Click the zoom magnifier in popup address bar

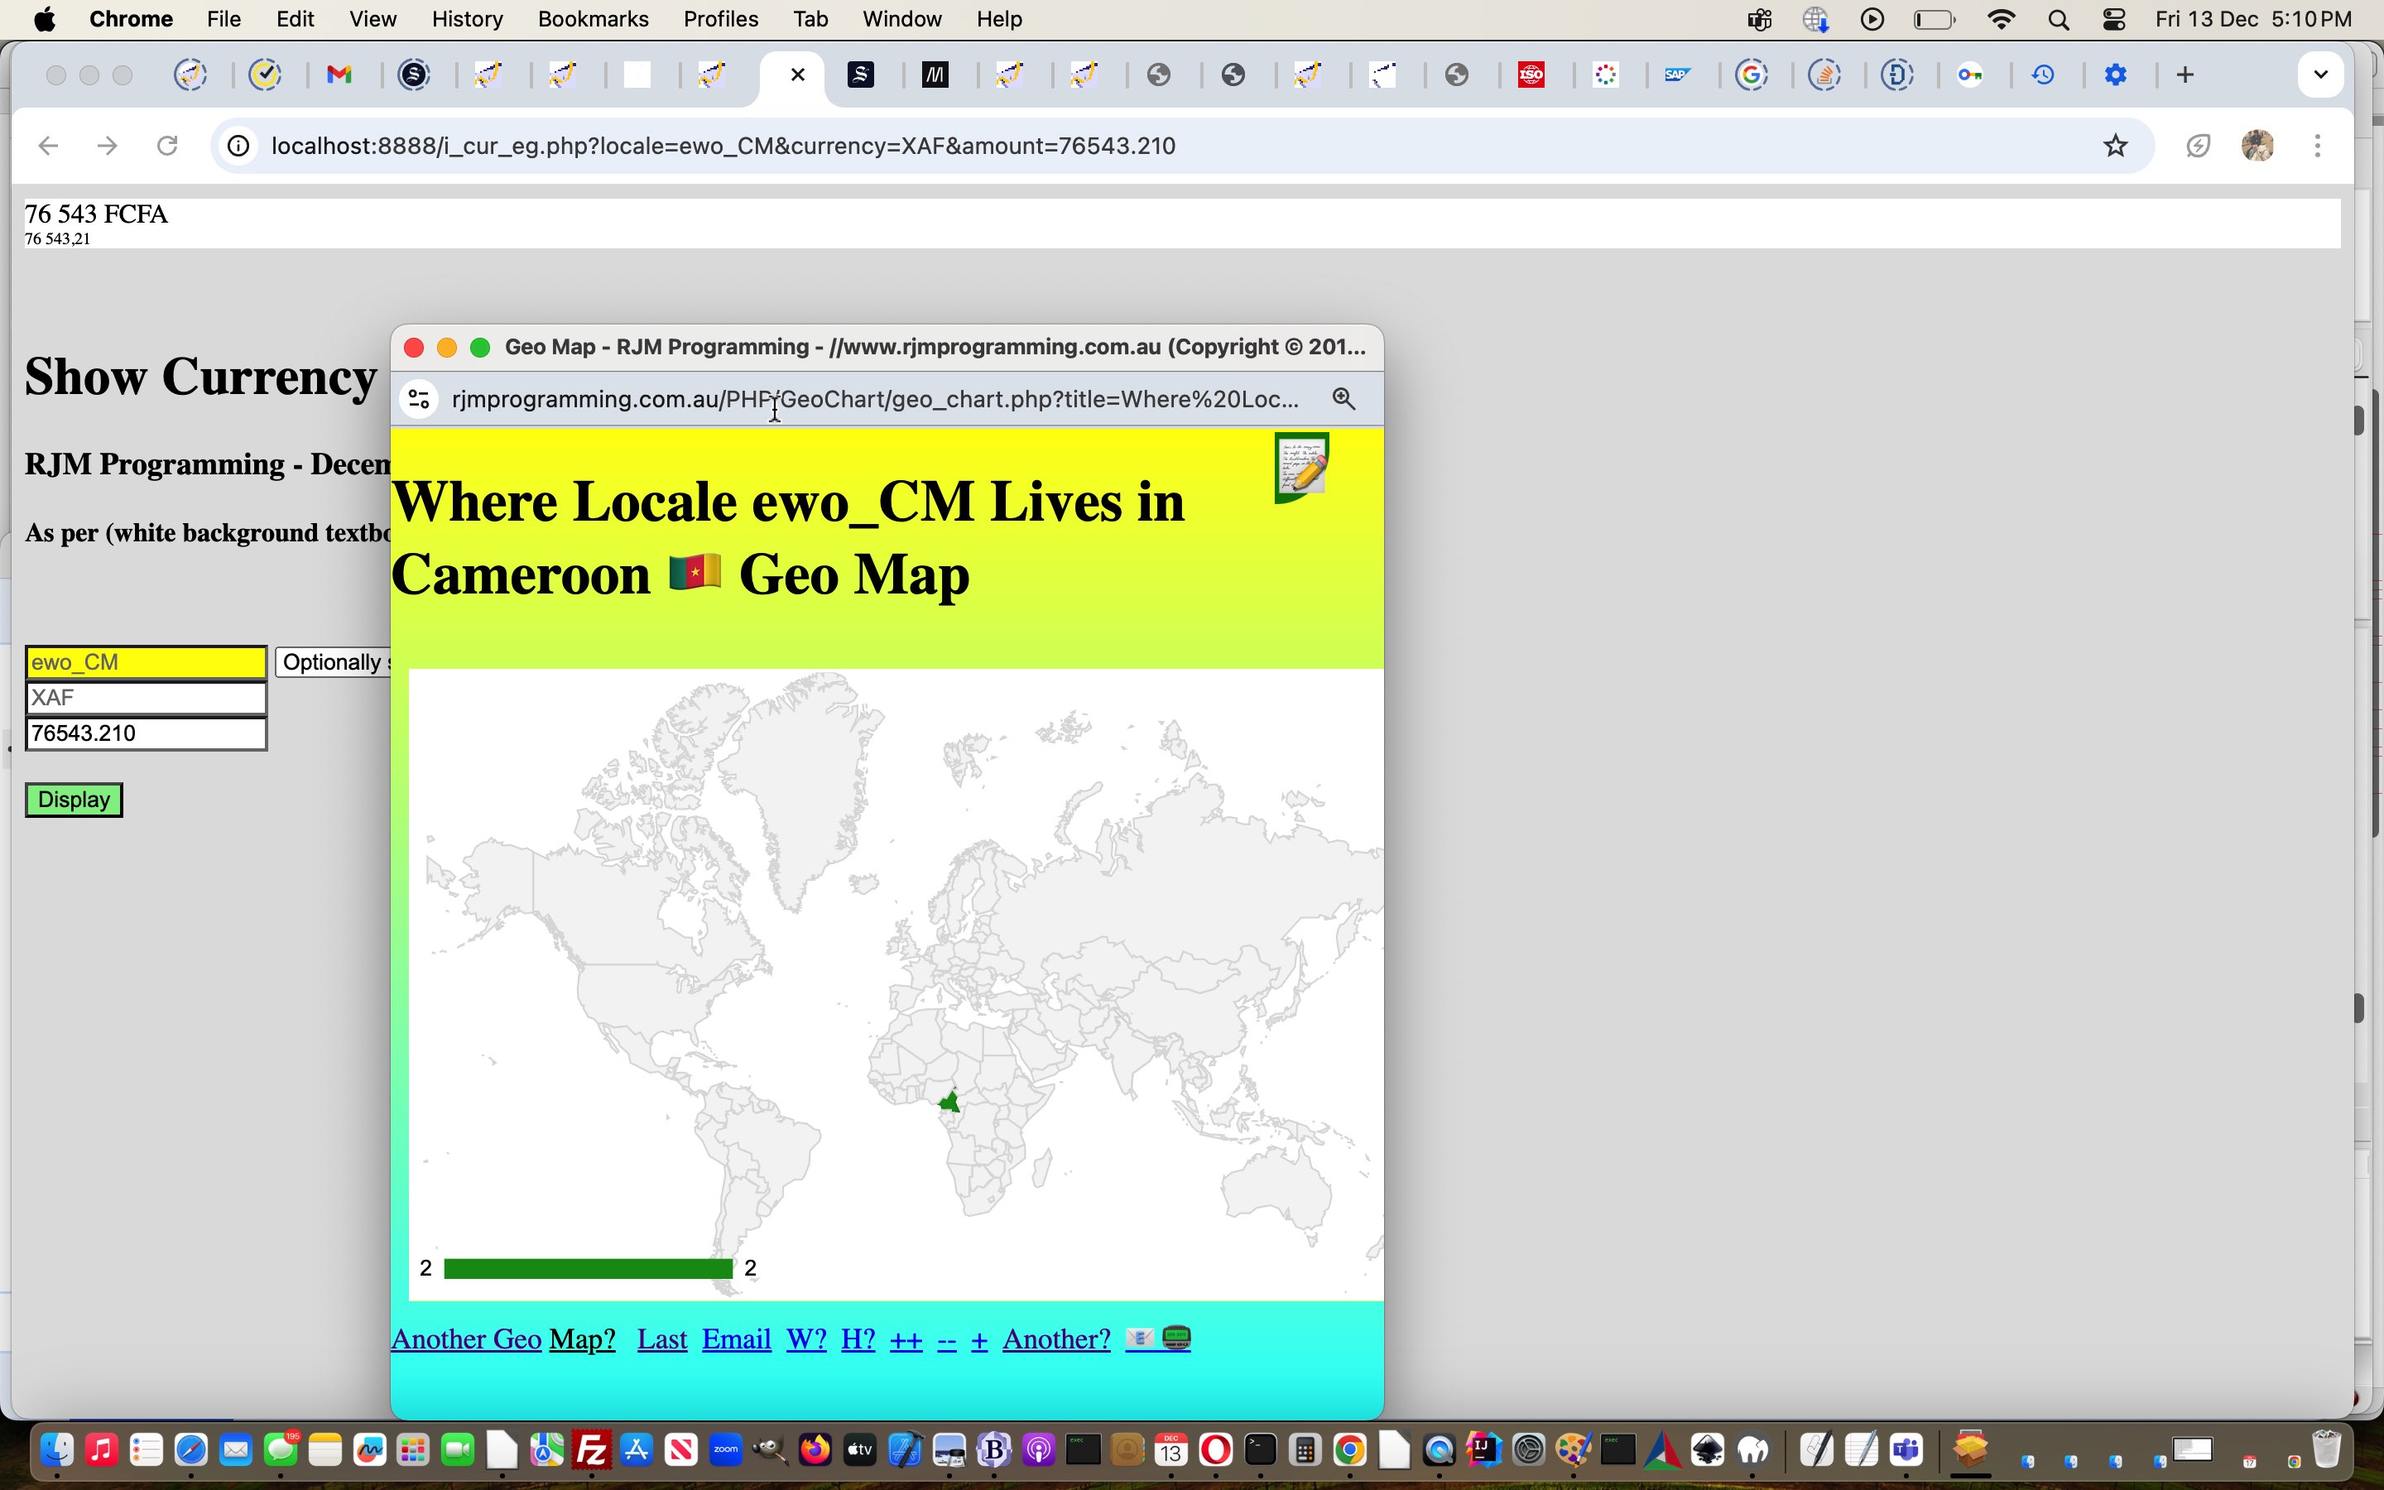point(1343,398)
